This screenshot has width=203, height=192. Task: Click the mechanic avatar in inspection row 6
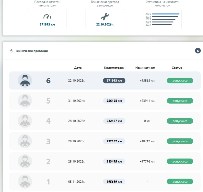25,81
